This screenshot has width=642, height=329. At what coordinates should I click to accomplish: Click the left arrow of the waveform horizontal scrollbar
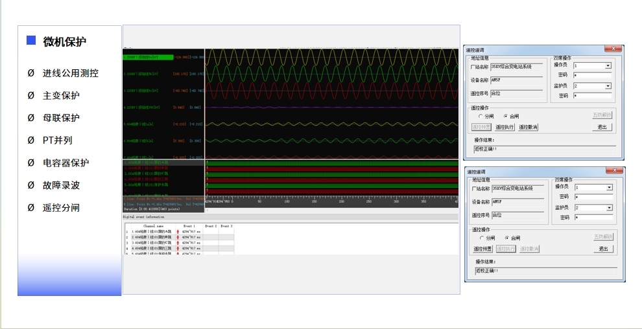(207, 210)
